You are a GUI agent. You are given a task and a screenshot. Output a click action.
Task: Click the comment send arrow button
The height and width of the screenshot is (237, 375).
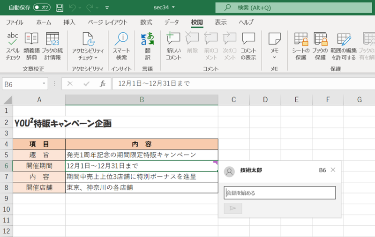(x=233, y=208)
